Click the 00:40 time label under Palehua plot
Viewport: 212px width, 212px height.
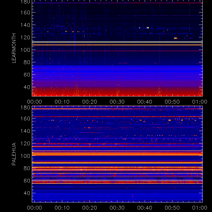(145, 208)
